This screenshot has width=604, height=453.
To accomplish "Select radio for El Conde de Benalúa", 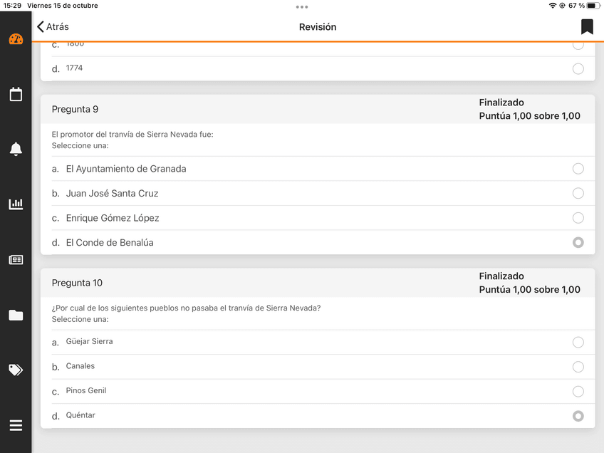I will 578,242.
